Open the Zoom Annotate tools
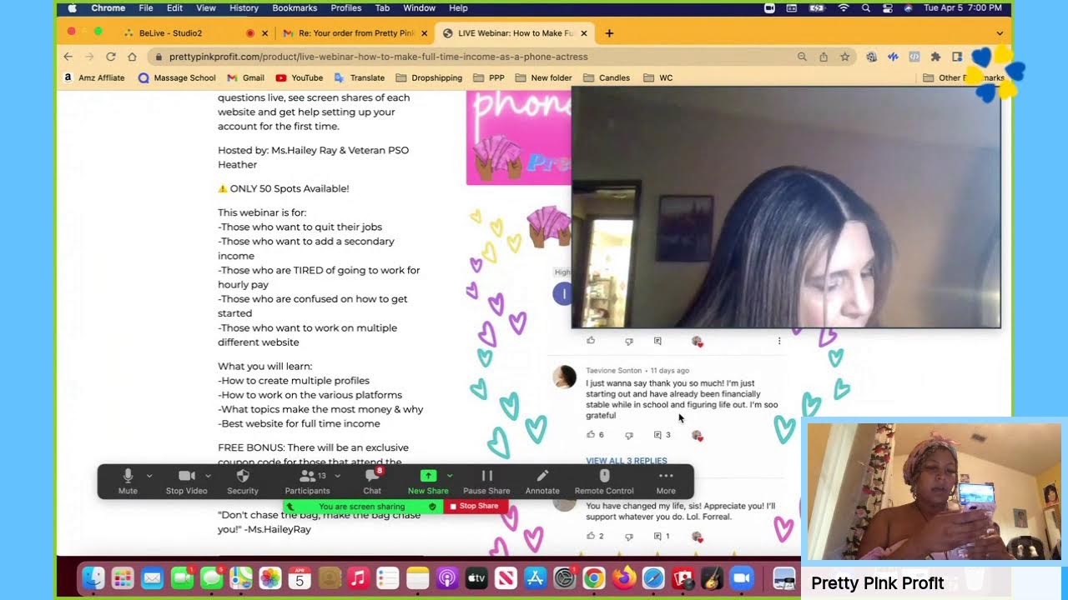1068x600 pixels. coord(542,482)
